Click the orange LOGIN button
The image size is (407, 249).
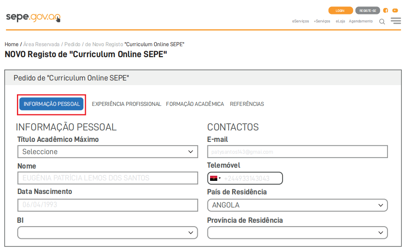point(340,11)
